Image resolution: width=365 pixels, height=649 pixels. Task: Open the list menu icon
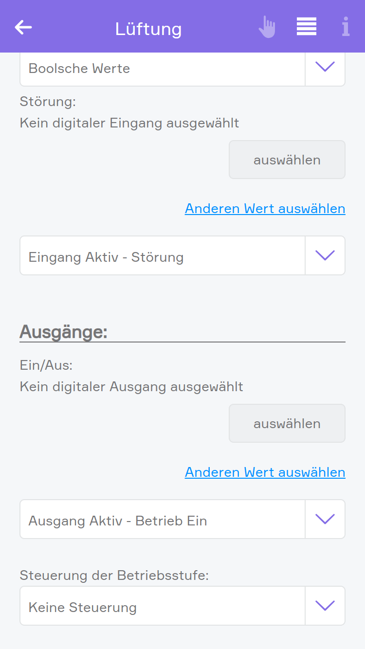tap(307, 27)
